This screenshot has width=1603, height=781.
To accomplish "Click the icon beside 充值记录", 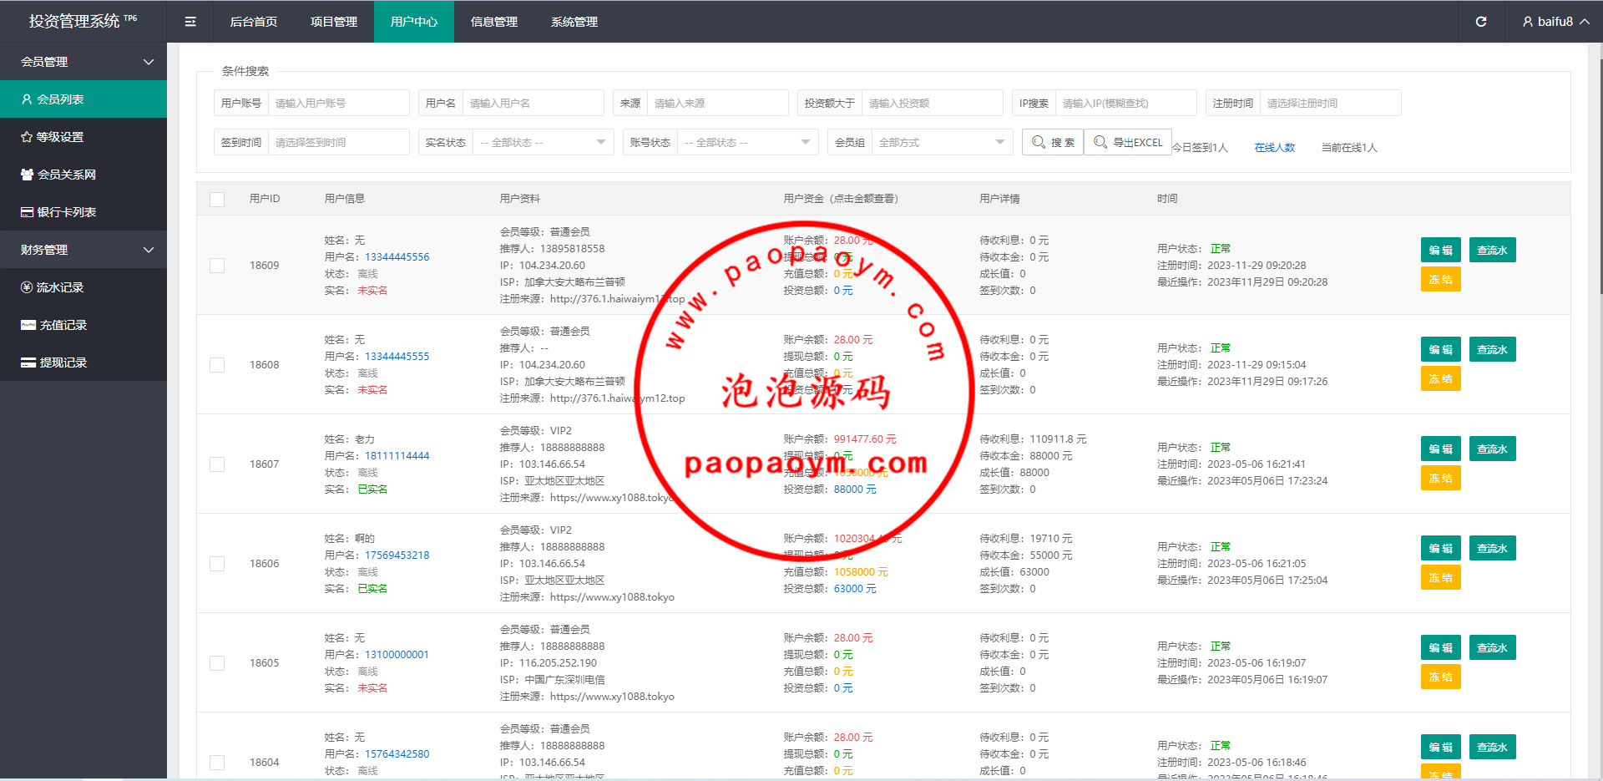I will tap(28, 325).
